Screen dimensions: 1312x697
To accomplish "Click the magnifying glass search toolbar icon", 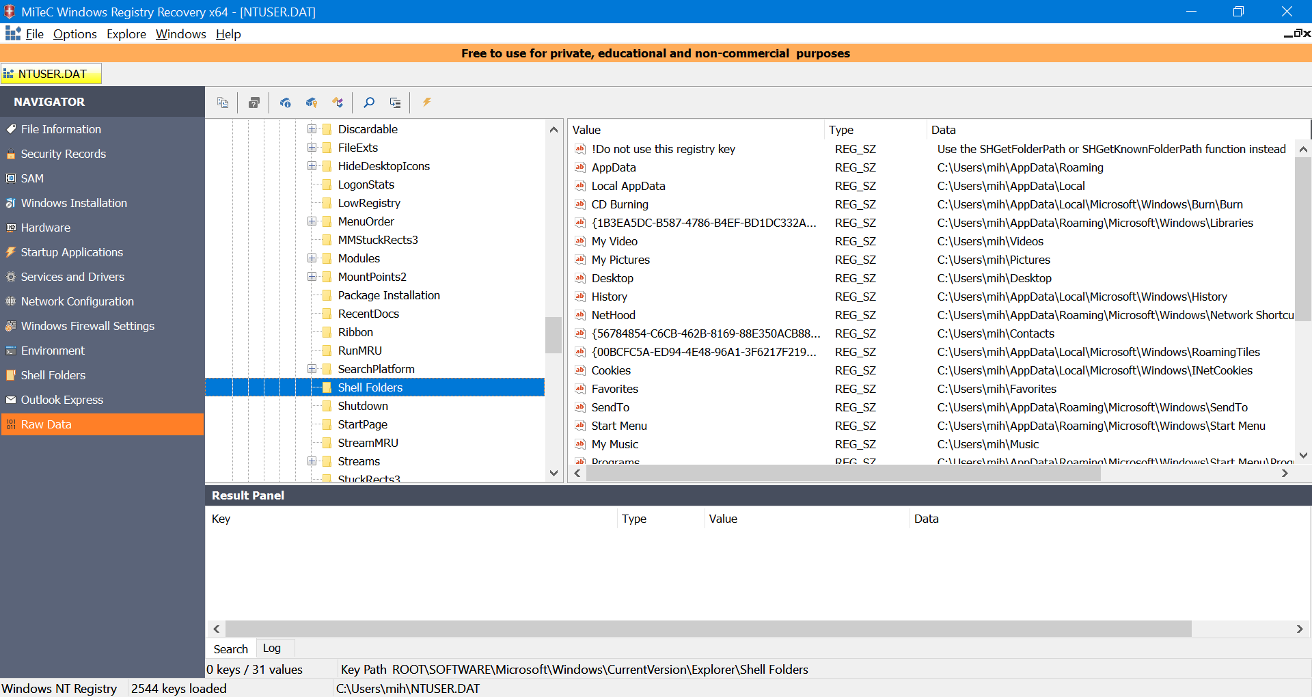I will (369, 102).
